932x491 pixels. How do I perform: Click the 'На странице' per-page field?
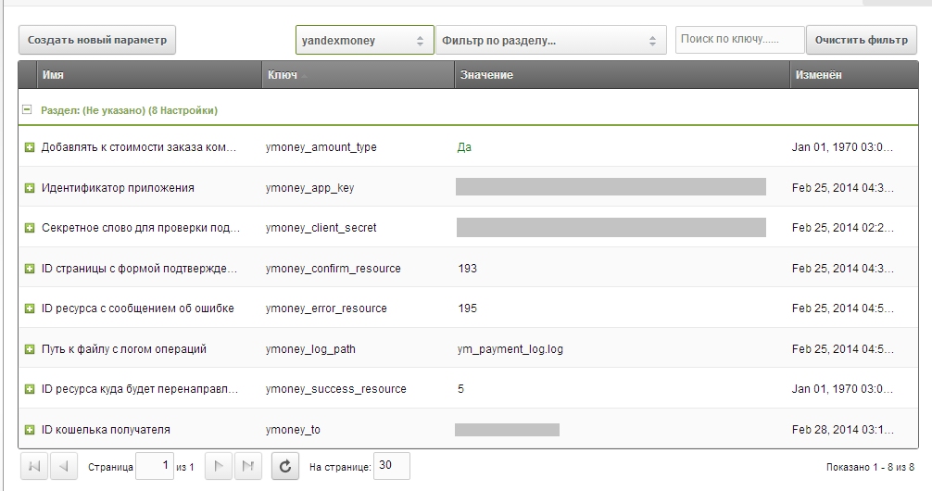[392, 467]
